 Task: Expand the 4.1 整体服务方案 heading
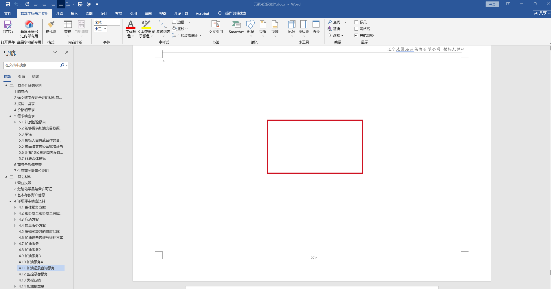[x=15, y=207]
